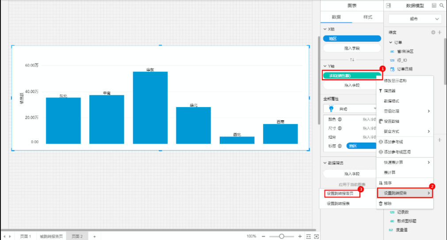Collapse the Y轴 section
This screenshot has height=240, width=447.
325,66
